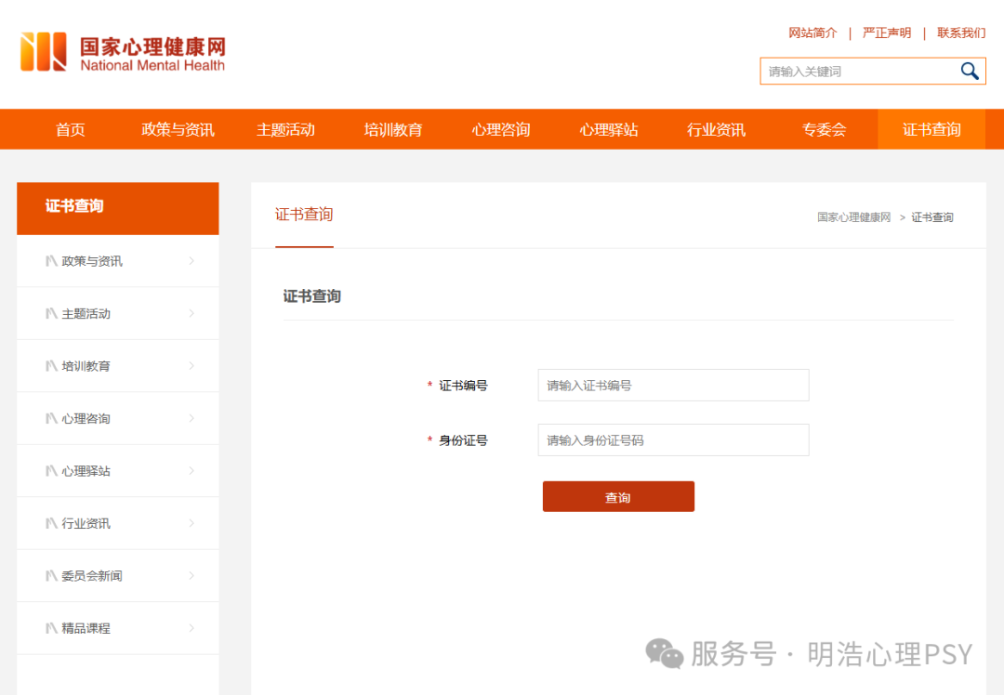Open 专委会 in the navigation bar
Screen dimensions: 1004x695
coord(824,130)
